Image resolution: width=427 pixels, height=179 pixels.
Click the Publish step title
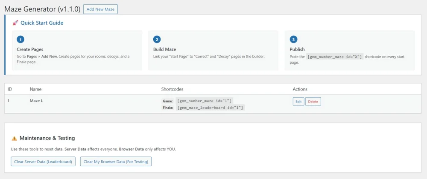[297, 49]
